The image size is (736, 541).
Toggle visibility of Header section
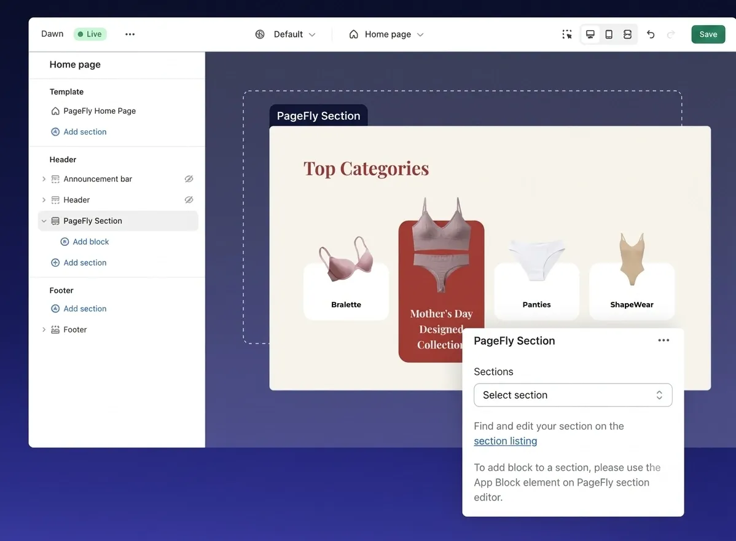(189, 200)
